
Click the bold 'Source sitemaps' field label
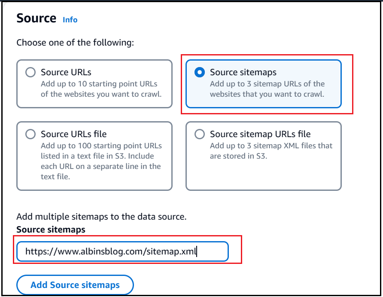coord(51,230)
